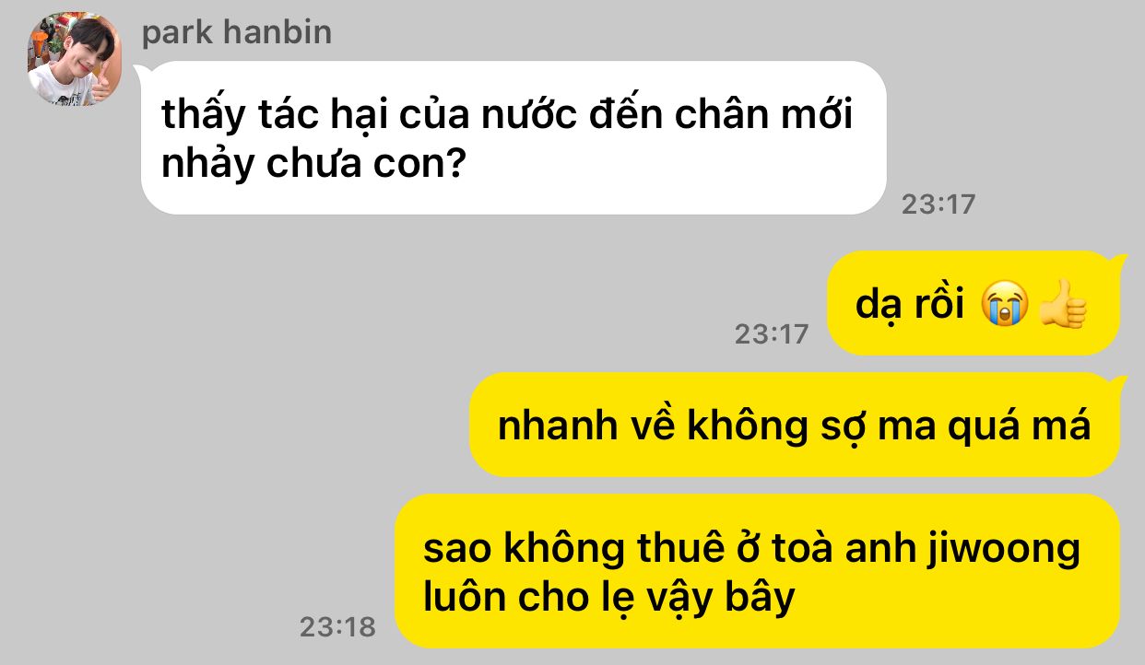
Task: Select the received message about nước đến chân
Action: coord(513,138)
